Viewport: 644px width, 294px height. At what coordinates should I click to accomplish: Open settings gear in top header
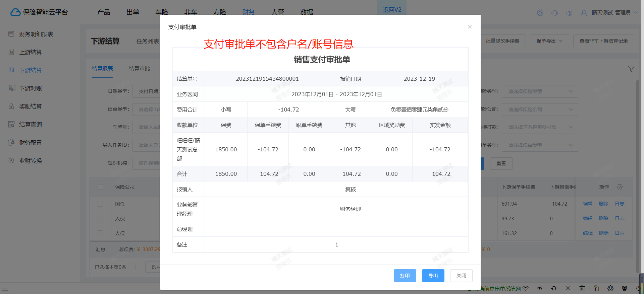(540, 13)
